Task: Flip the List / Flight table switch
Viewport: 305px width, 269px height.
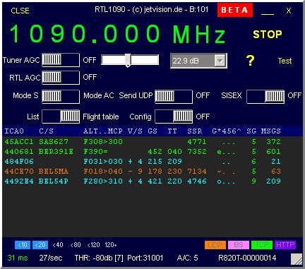Action: pos(61,116)
